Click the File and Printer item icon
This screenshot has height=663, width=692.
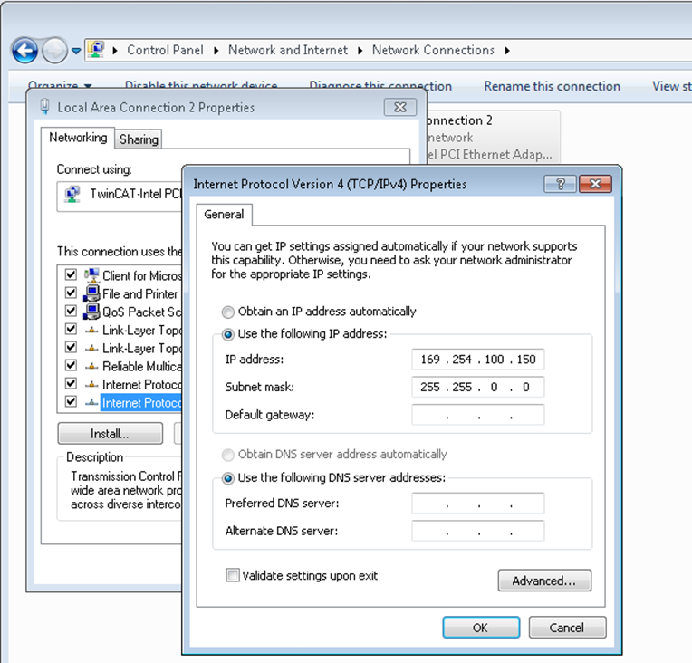[x=91, y=293]
